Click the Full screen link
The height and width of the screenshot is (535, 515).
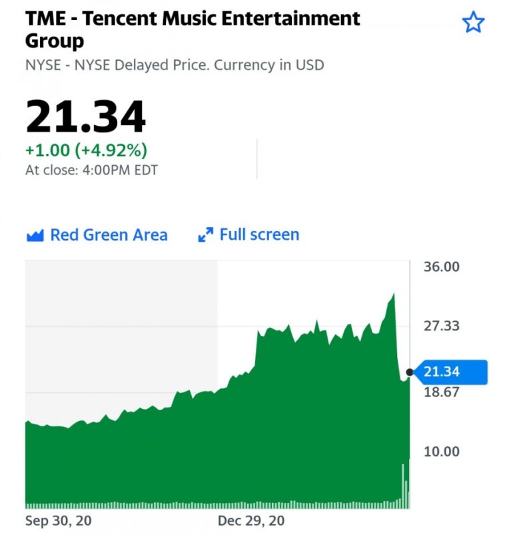(259, 235)
